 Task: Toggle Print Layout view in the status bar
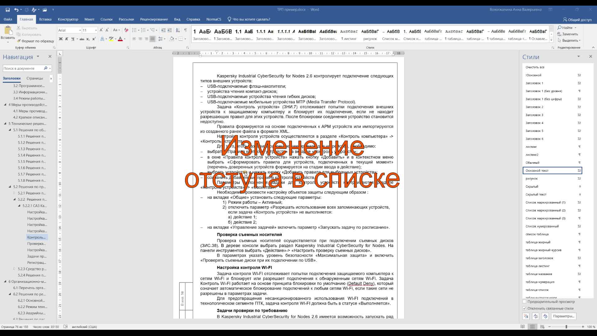click(x=533, y=327)
